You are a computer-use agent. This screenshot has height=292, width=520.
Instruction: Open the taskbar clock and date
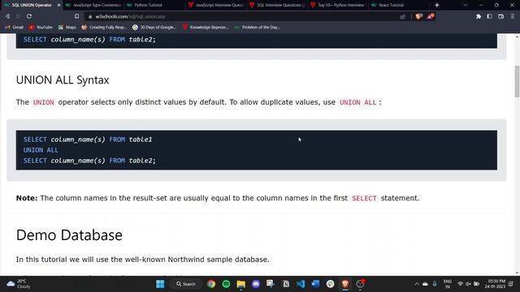click(x=495, y=284)
